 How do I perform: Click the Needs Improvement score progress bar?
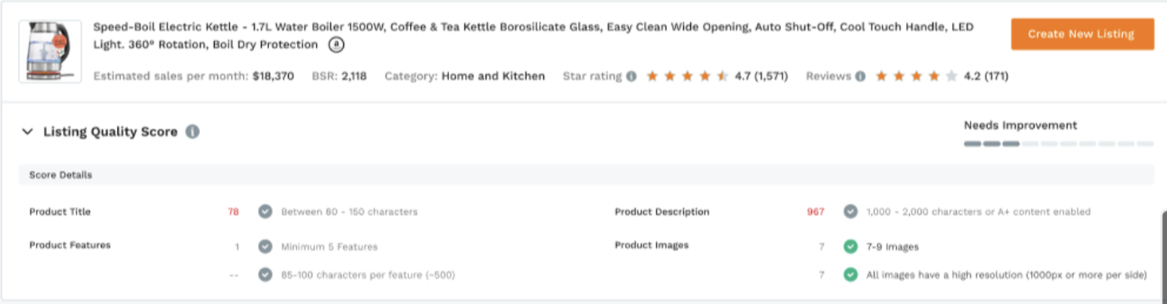[x=1059, y=144]
